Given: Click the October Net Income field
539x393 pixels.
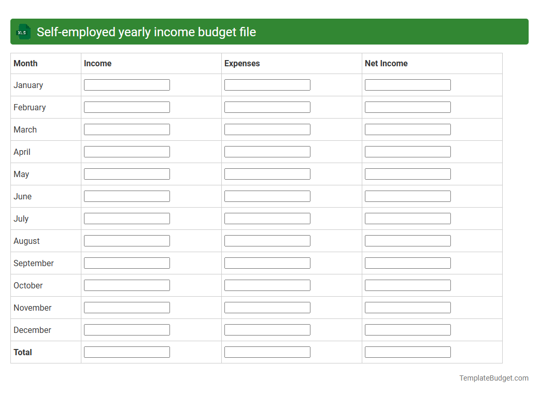Looking at the screenshot, I should [408, 285].
